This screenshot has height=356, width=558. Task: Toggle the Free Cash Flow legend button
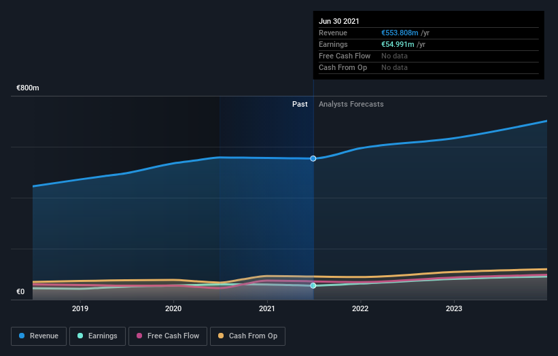[168, 336]
